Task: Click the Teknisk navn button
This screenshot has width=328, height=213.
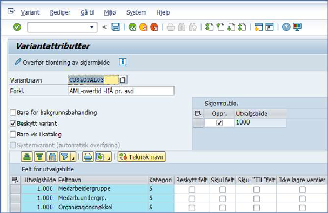Action: (142, 156)
